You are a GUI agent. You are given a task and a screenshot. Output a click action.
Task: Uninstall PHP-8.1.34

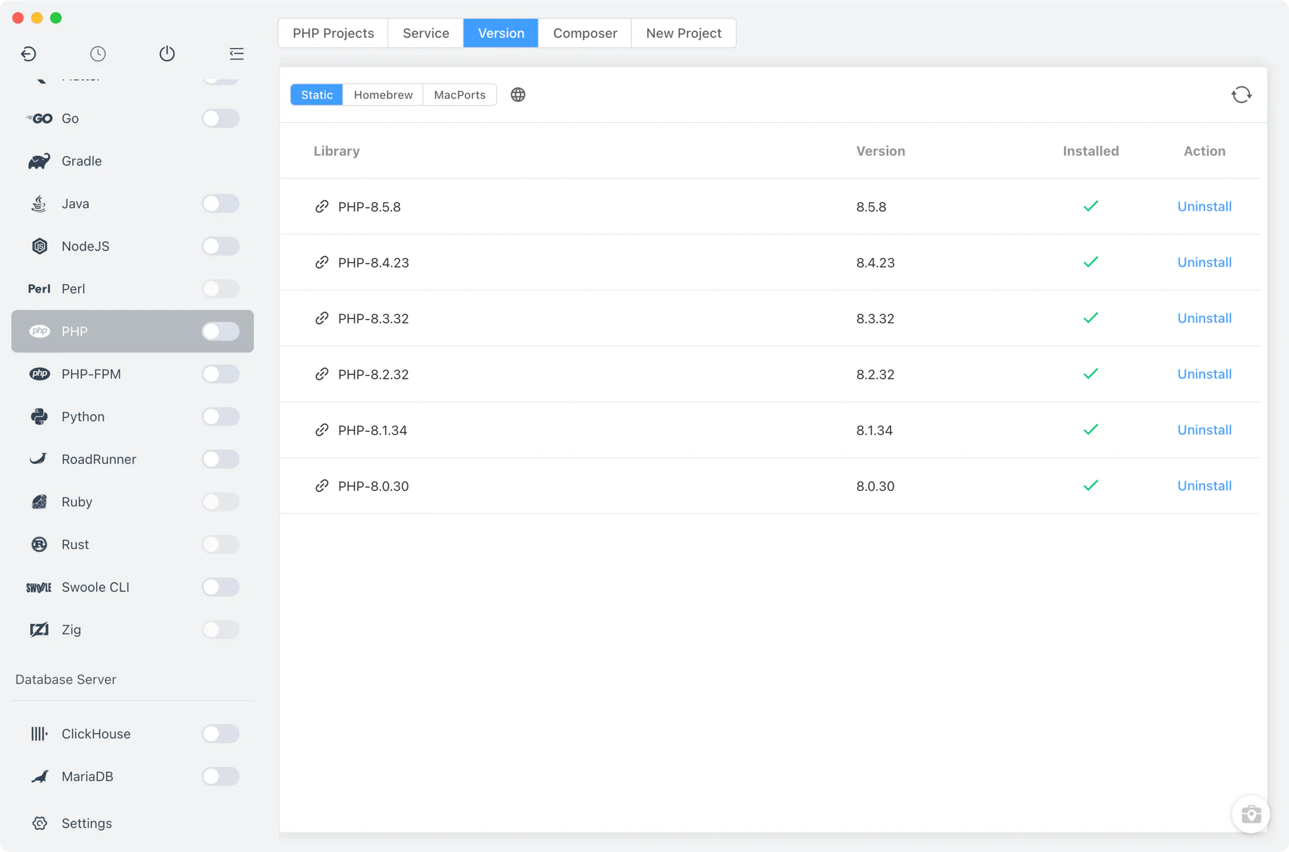pos(1204,430)
